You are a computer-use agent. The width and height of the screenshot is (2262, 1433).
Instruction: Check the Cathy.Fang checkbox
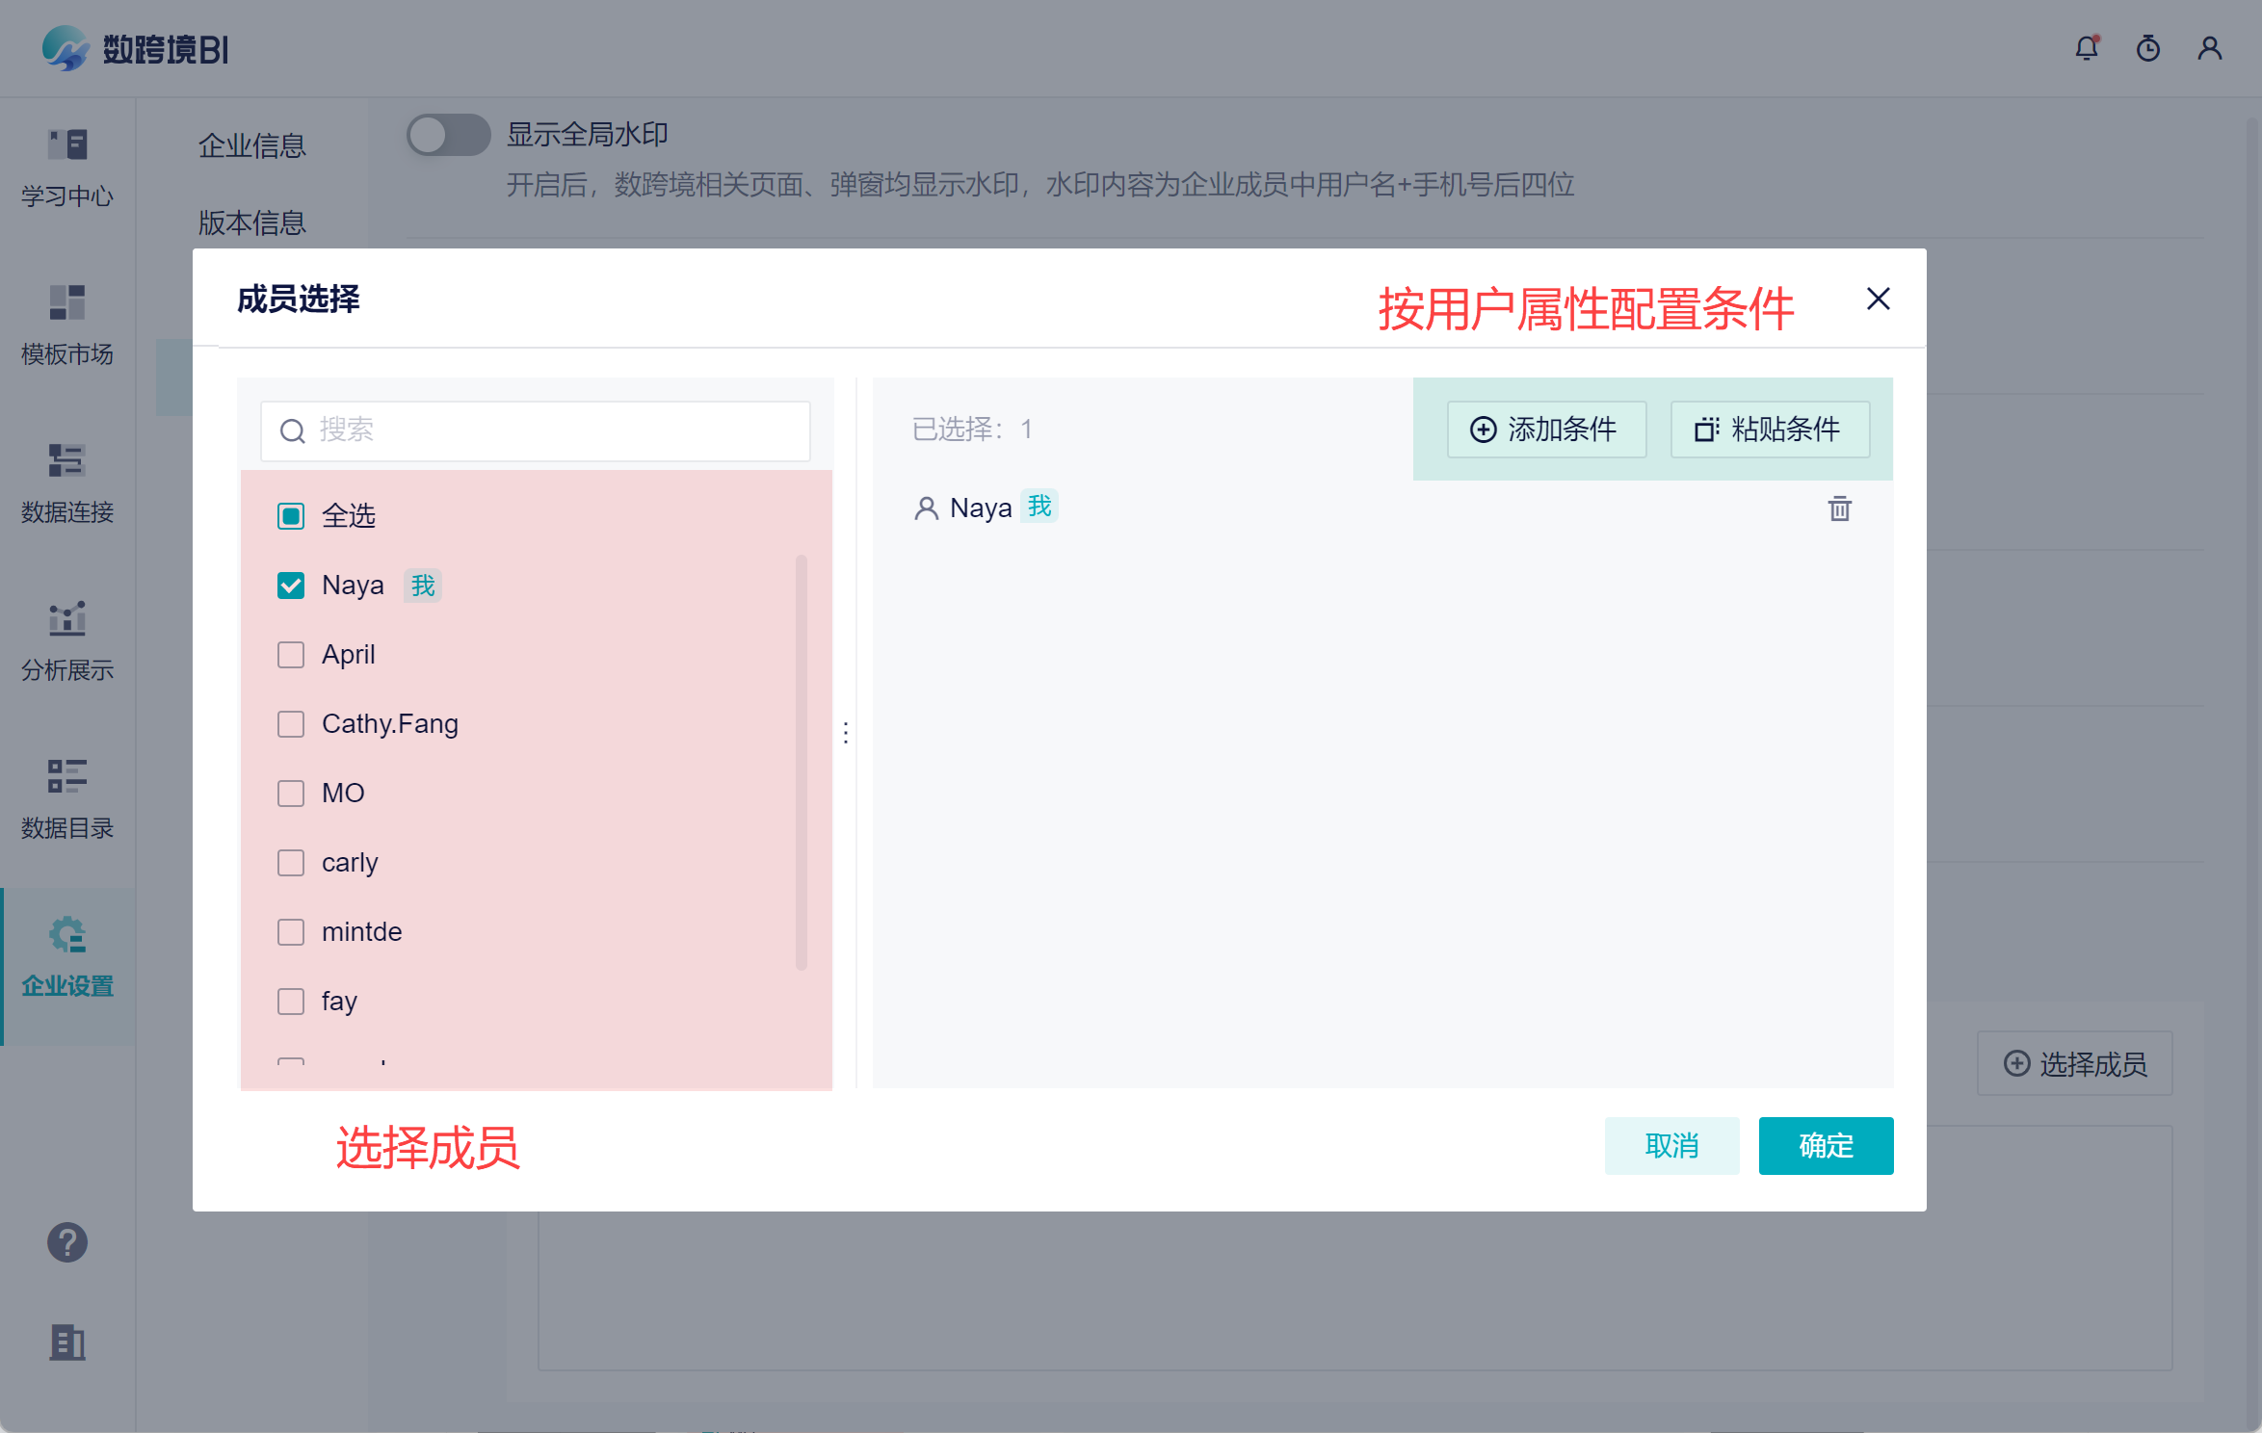291,724
